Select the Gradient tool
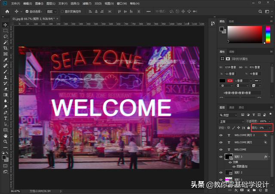Viewport: 275px width, 194px height. (x=5, y=95)
